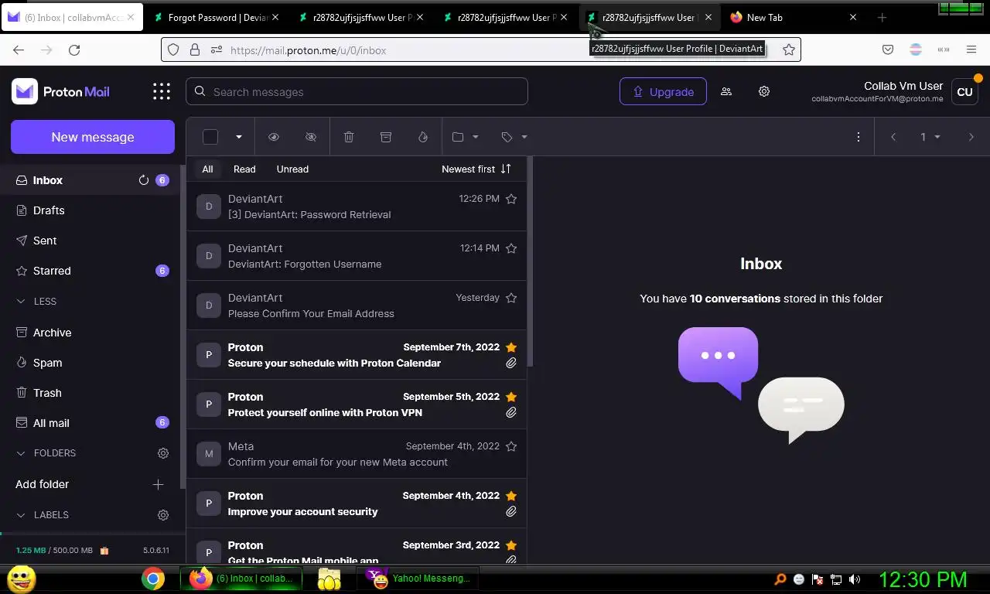Go to previous page arrow
990x594 pixels.
(x=893, y=137)
